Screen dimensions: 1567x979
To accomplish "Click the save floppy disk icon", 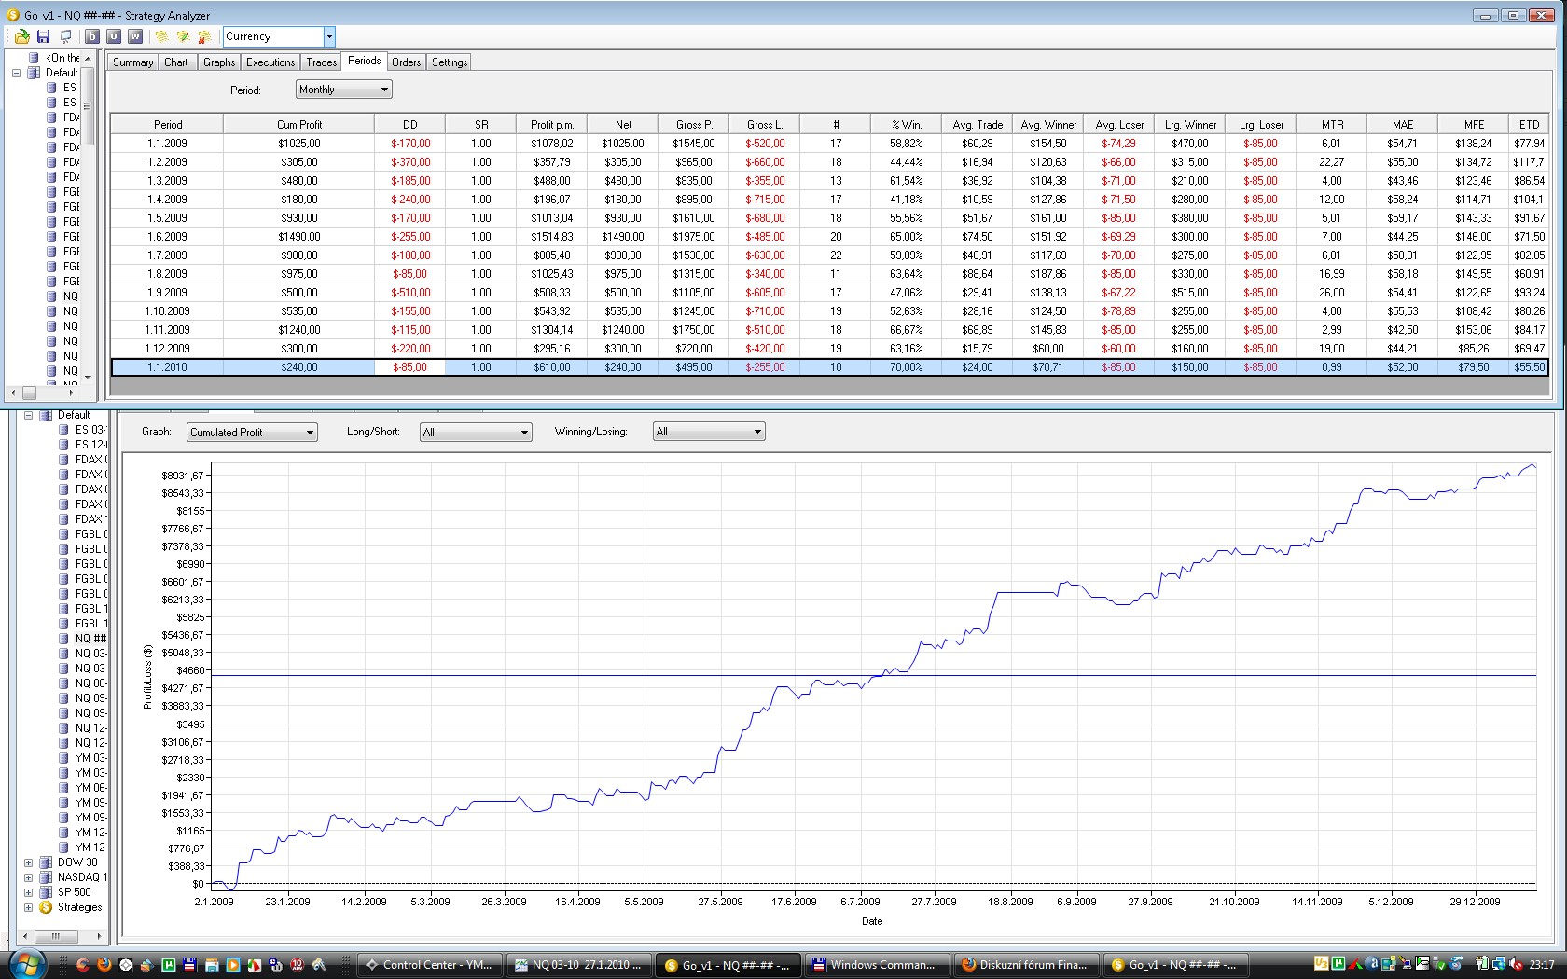I will (43, 36).
